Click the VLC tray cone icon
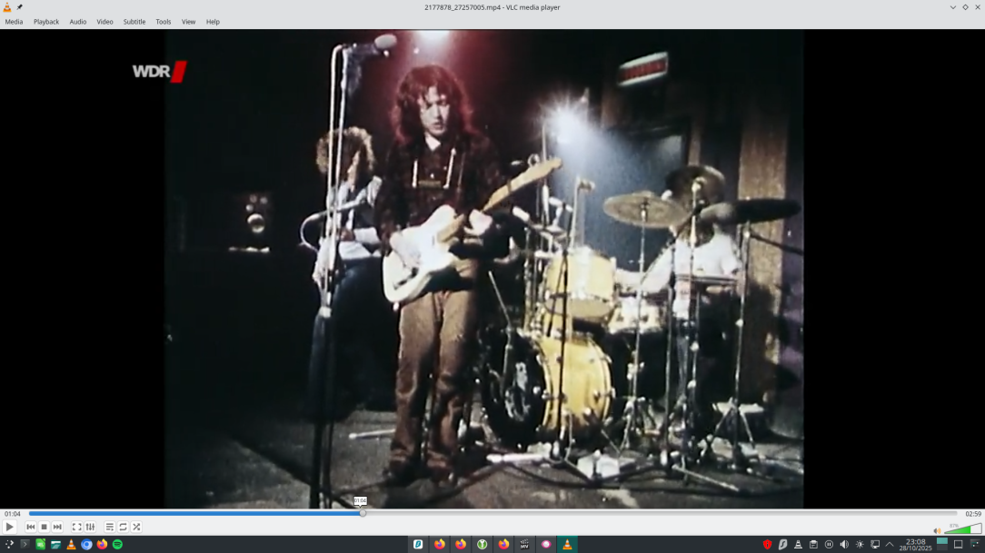Image resolution: width=985 pixels, height=553 pixels. tap(798, 544)
